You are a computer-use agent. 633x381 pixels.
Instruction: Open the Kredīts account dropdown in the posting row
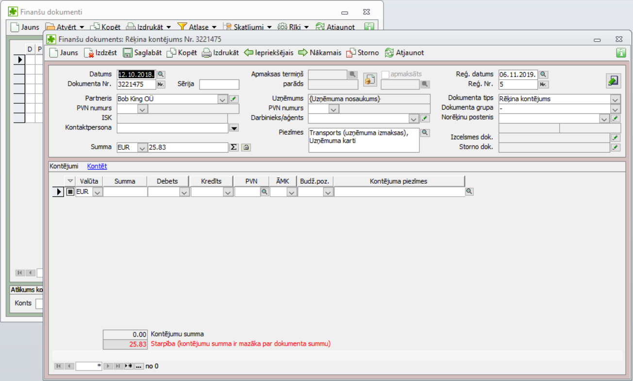point(228,192)
